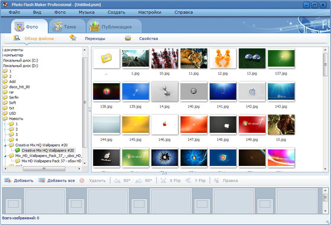Open the Add folder in tree
331x225 pixels.
(12, 81)
